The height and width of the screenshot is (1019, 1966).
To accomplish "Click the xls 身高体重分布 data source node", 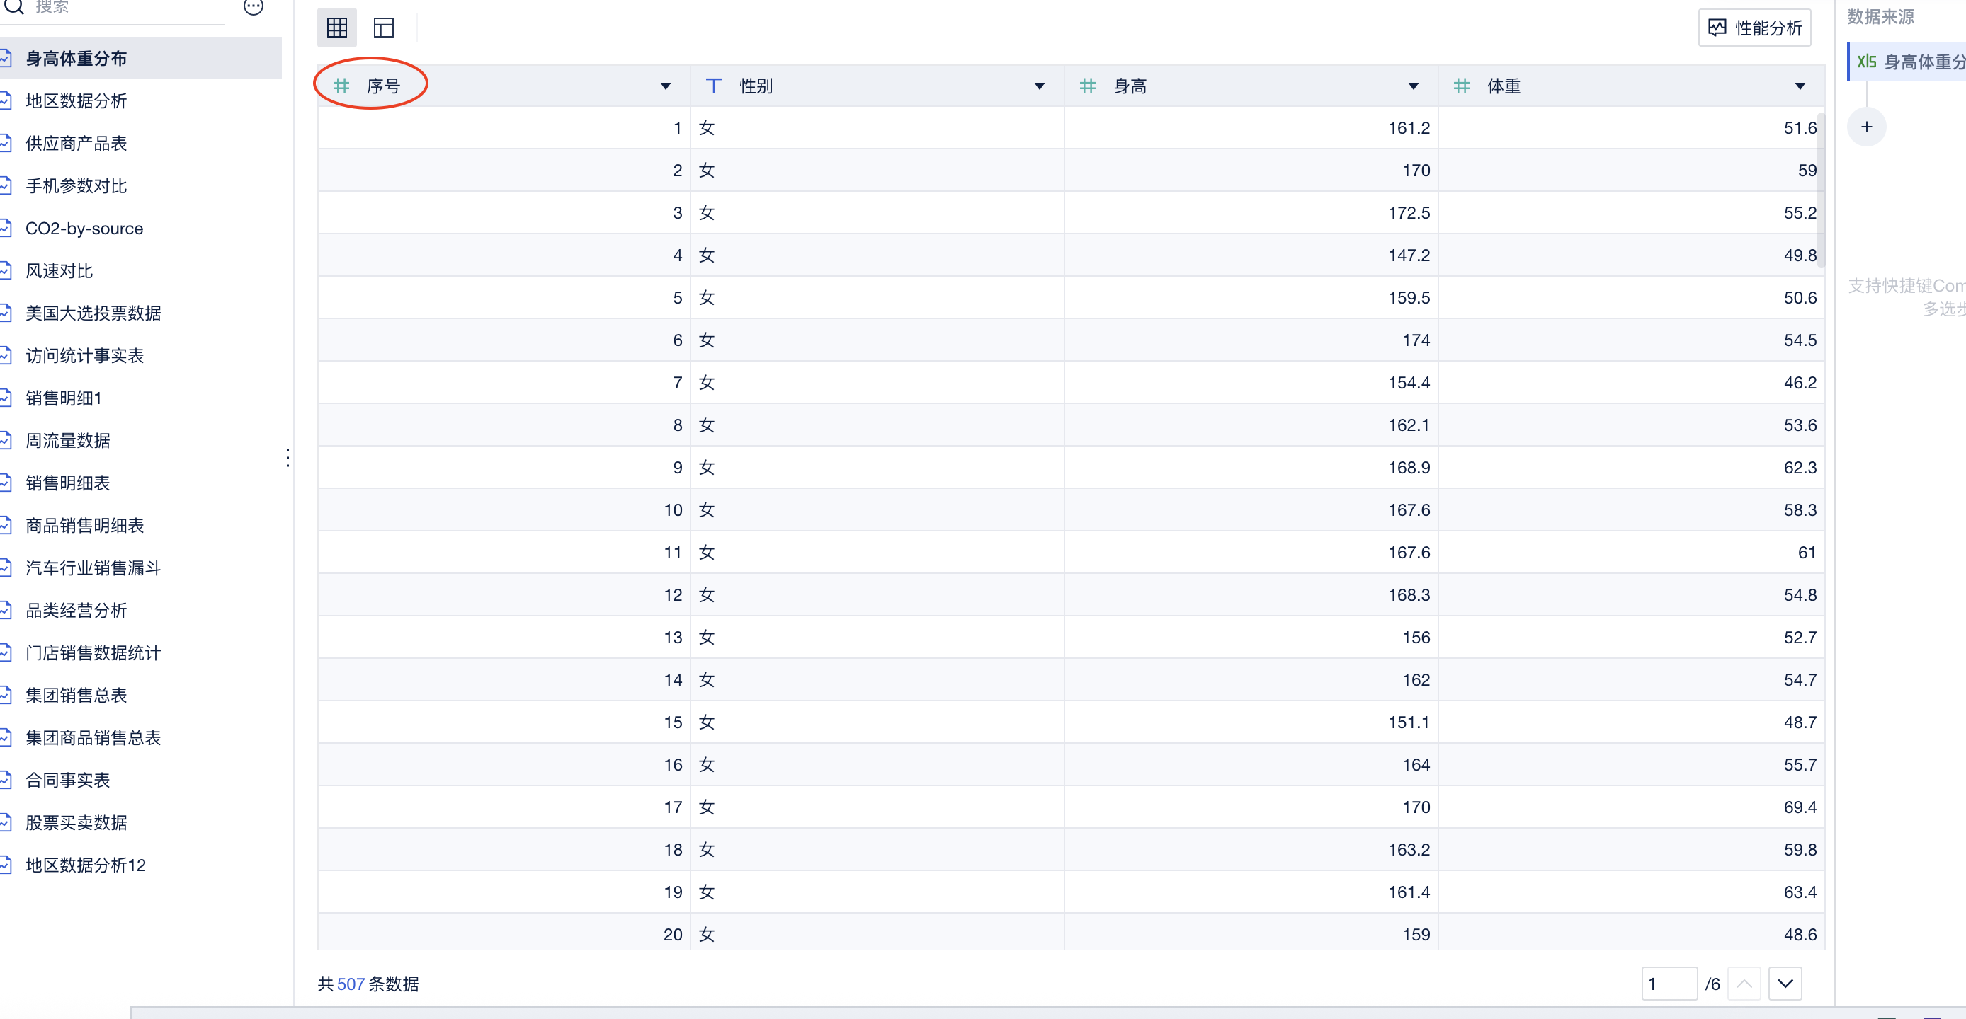I will [1909, 62].
